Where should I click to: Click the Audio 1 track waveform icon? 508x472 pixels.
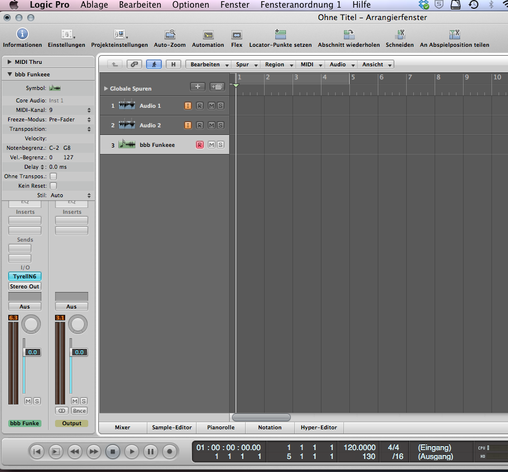(x=127, y=105)
